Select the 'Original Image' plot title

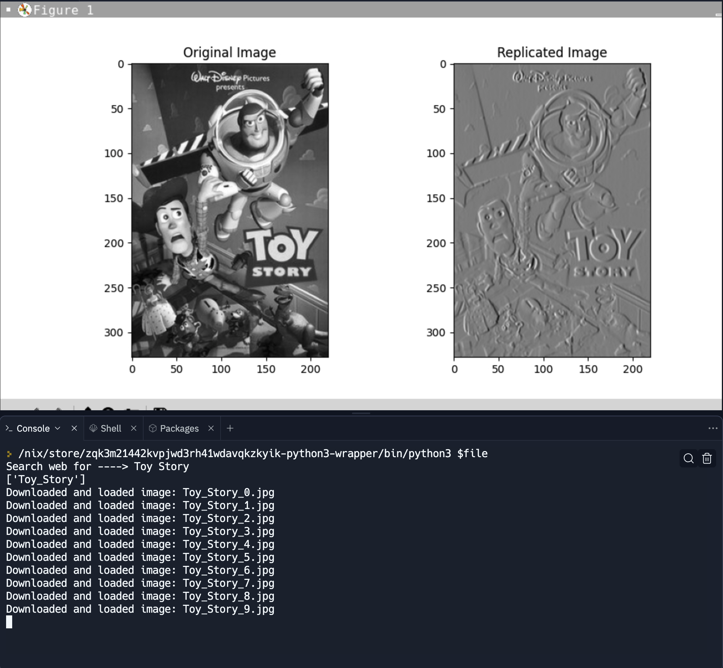point(230,52)
